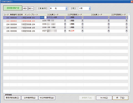Click the 車両未割当者(T) button
The width and height of the screenshot is (133, 103).
pyautogui.click(x=12, y=98)
